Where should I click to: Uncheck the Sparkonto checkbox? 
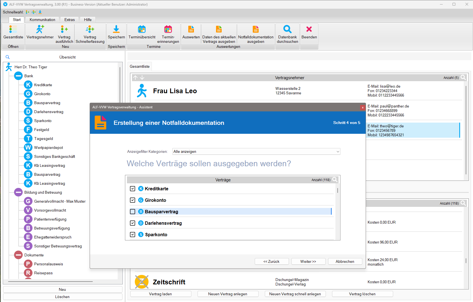click(133, 235)
